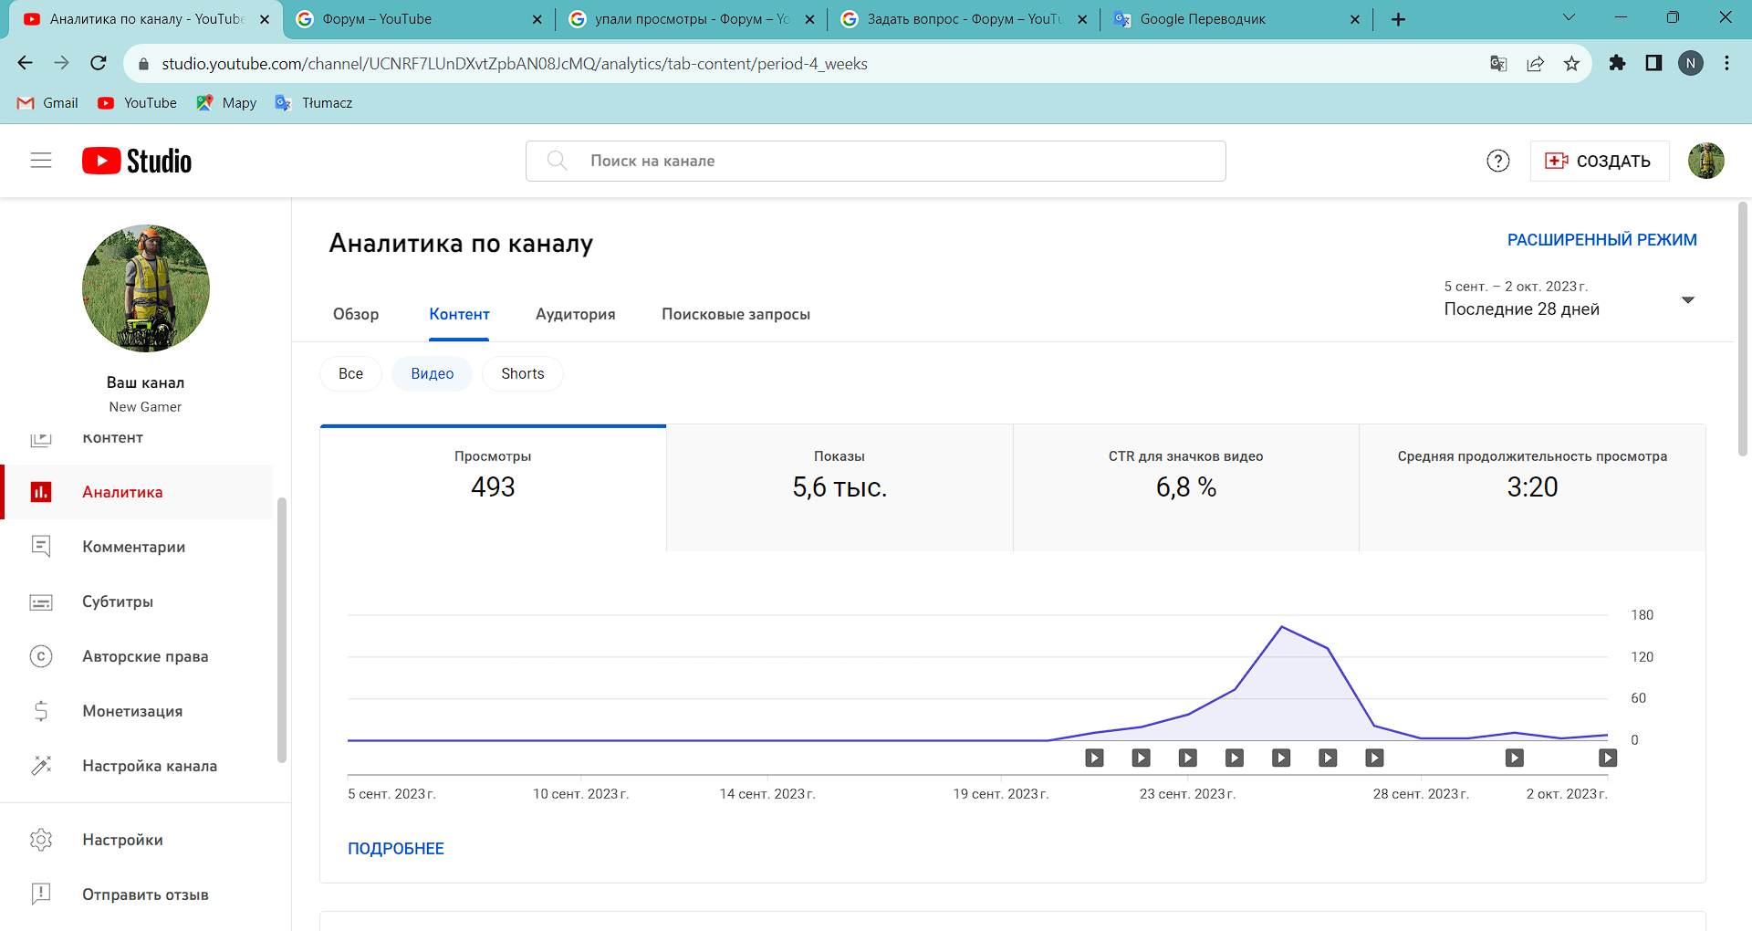Open Отправить отзыв in the sidebar
Screen dimensions: 1752x931
(137, 894)
